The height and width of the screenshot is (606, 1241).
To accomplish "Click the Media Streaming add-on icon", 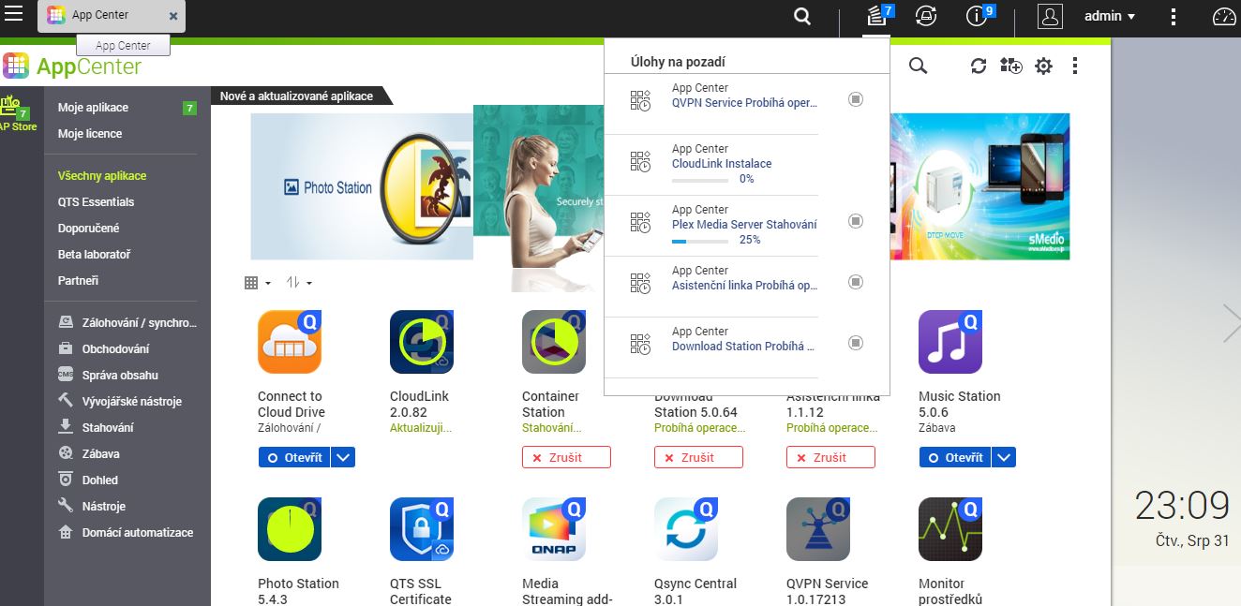I will tap(554, 529).
